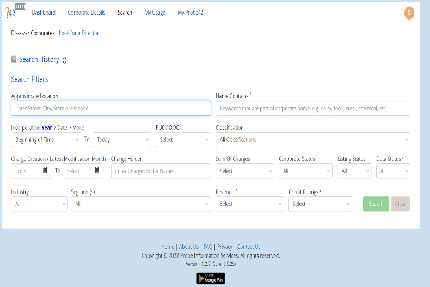
Task: Switch to Look for a Director tab
Action: point(79,33)
